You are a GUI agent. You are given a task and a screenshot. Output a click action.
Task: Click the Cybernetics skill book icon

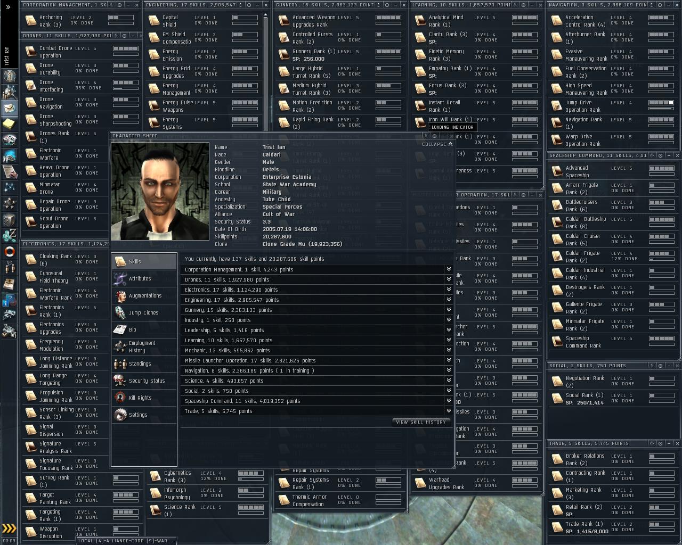pos(156,476)
